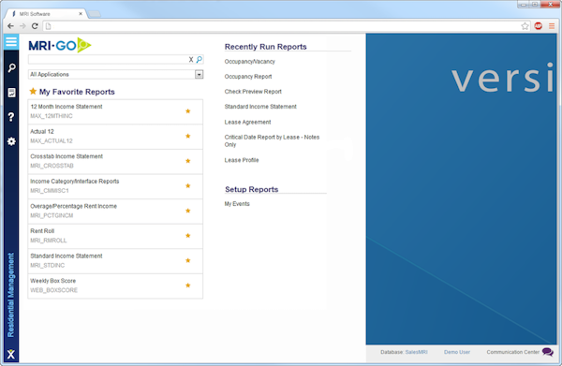
Task: Open Check Preview Report
Action: [x=253, y=92]
